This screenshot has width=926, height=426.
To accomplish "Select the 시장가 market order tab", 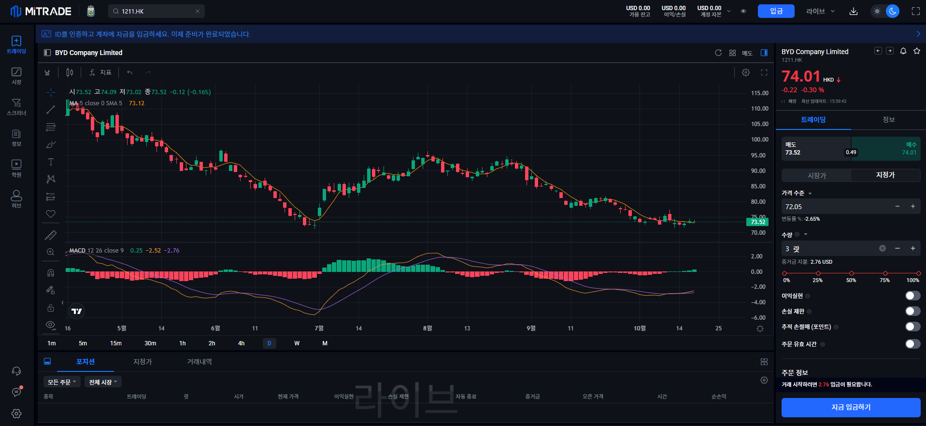I will tap(817, 175).
